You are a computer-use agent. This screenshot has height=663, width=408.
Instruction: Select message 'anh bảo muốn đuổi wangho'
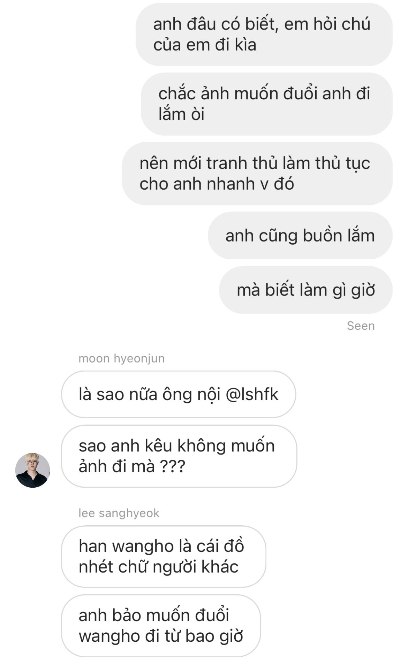coord(161,626)
